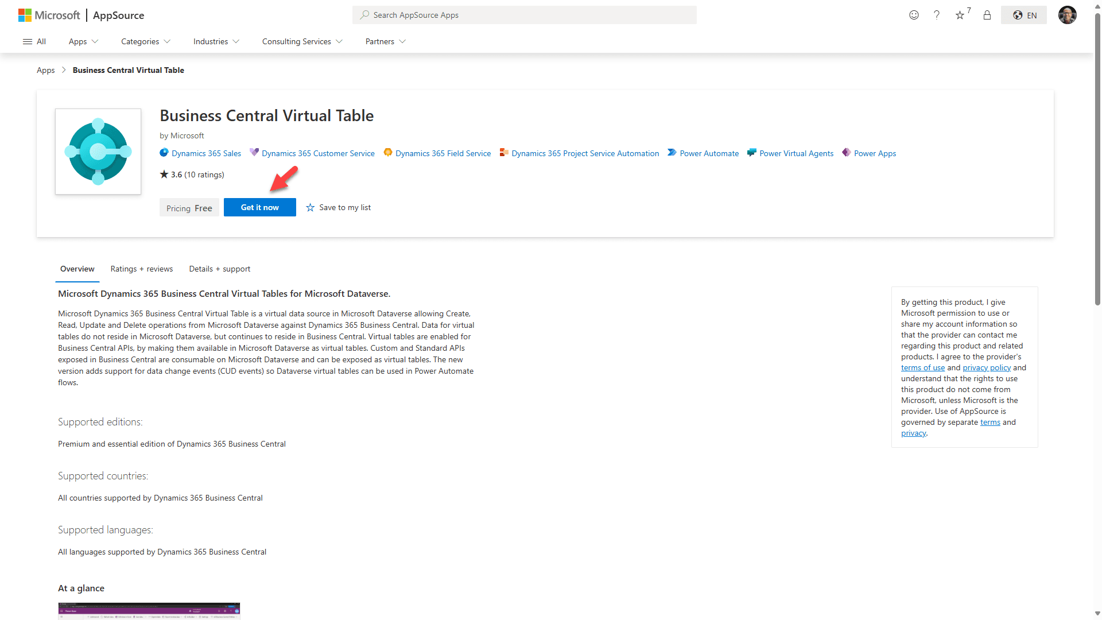Open the feedback smiley icon
This screenshot has height=620, width=1102.
914,15
